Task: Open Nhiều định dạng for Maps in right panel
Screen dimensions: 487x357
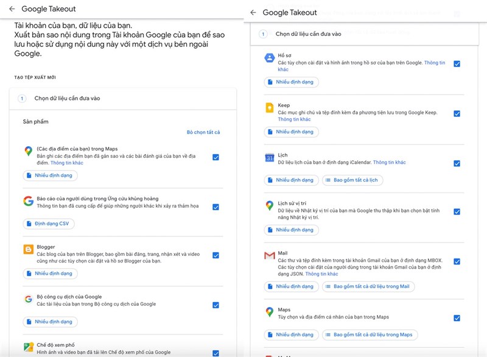Action: pos(292,334)
